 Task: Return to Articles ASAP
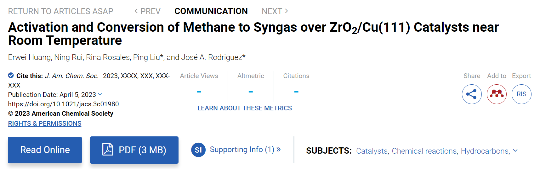coord(60,11)
